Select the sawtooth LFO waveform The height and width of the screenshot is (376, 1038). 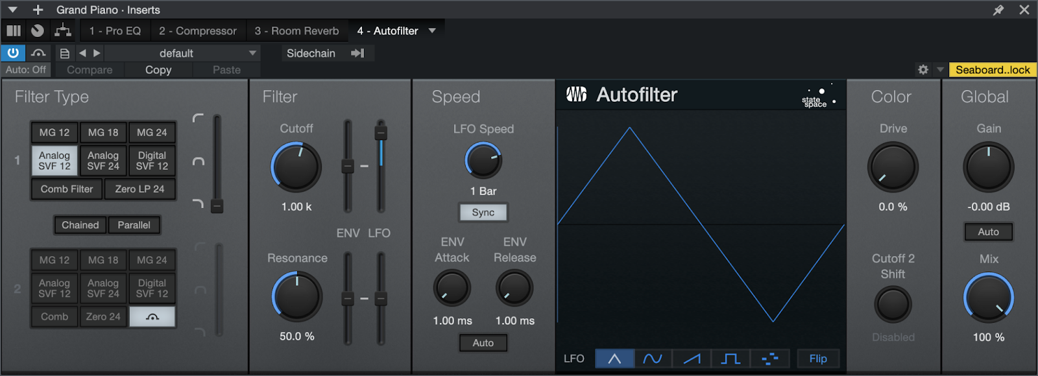click(692, 358)
